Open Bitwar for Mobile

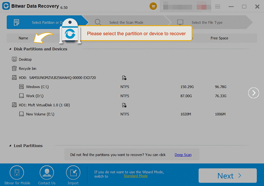tap(17, 173)
